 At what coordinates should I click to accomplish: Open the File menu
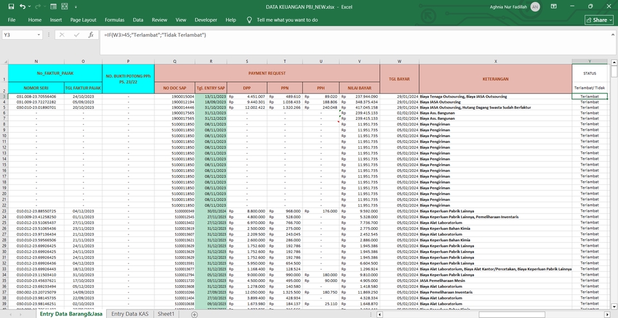(x=12, y=20)
